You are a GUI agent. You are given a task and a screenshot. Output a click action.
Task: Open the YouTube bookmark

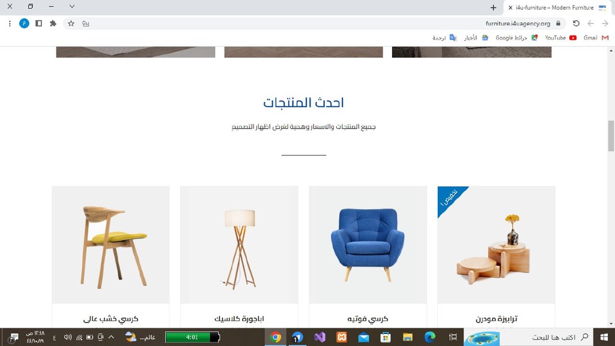click(x=561, y=38)
